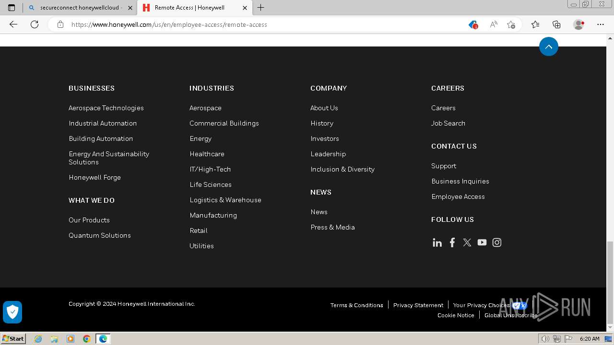Open Support link under Contact Us

(x=444, y=166)
